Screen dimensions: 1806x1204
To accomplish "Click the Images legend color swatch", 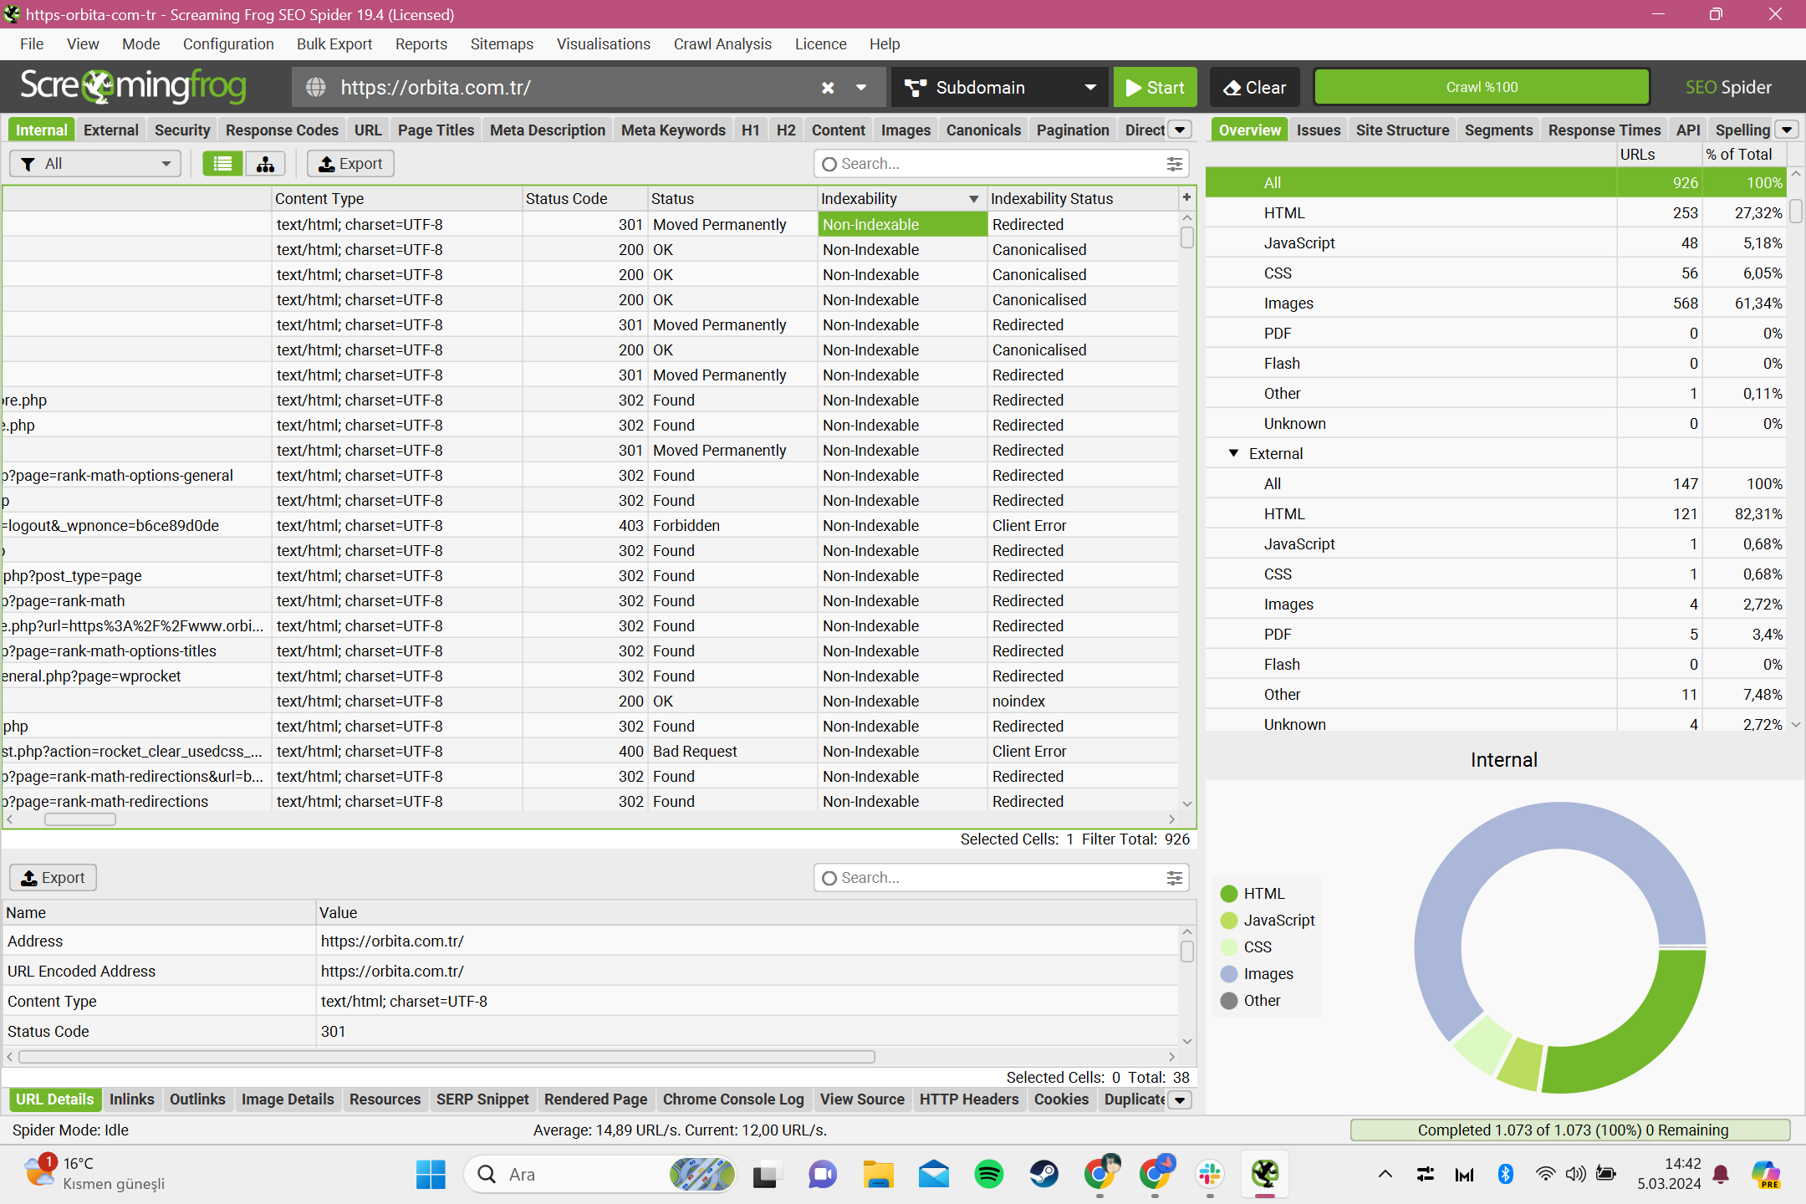I will pyautogui.click(x=1229, y=974).
